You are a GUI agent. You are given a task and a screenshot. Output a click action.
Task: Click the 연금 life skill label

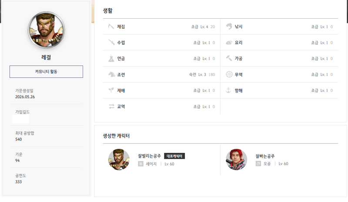pos(121,59)
